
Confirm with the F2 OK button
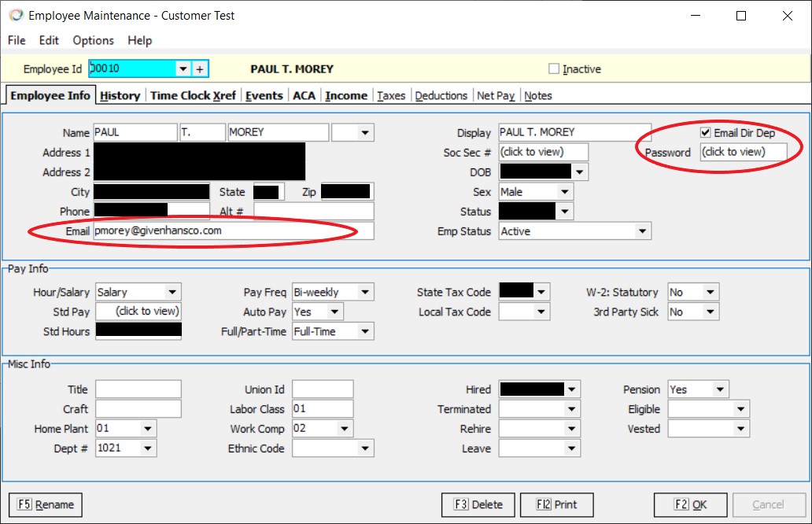690,504
